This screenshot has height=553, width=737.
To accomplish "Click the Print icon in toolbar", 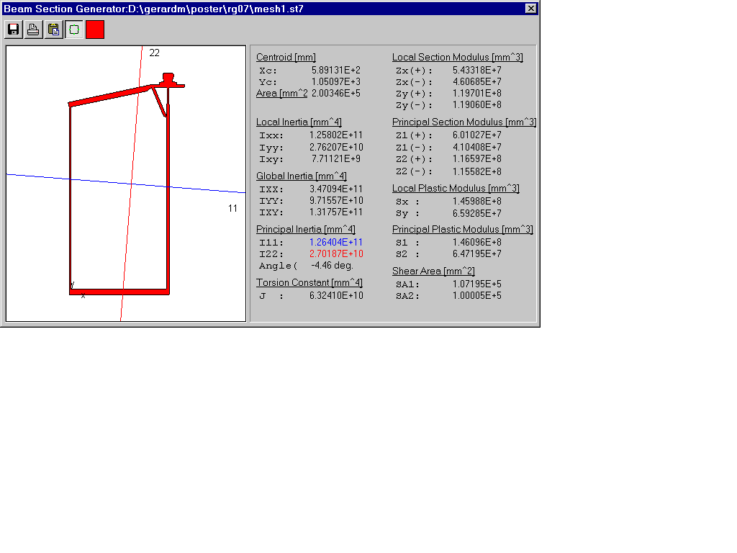I will (34, 30).
